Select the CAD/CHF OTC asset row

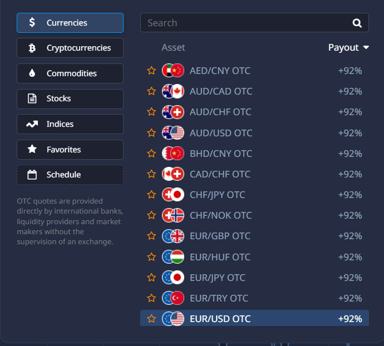(x=220, y=174)
